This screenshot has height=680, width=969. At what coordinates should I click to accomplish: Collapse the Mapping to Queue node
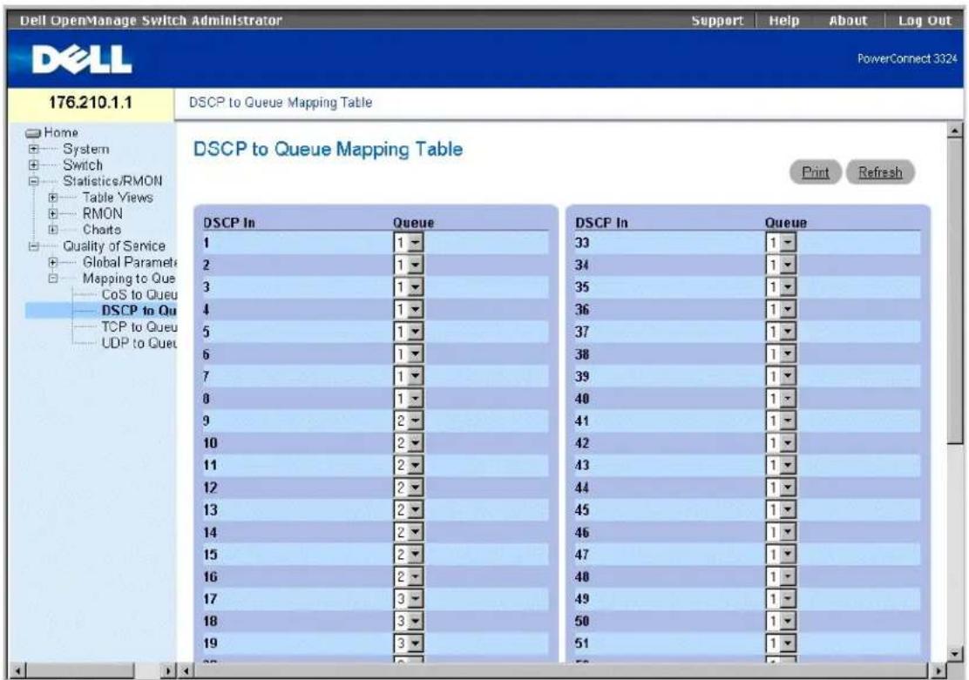click(53, 279)
